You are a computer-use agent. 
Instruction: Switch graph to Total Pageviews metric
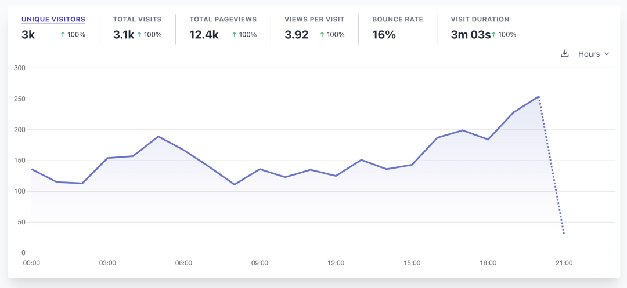(x=223, y=19)
